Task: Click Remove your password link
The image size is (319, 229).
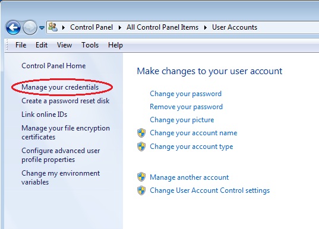Action: point(186,107)
